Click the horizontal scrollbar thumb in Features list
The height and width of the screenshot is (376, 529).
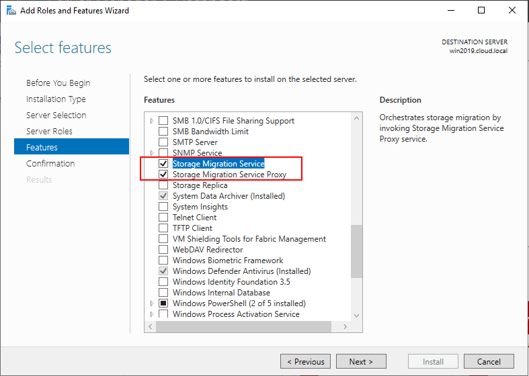[x=243, y=326]
